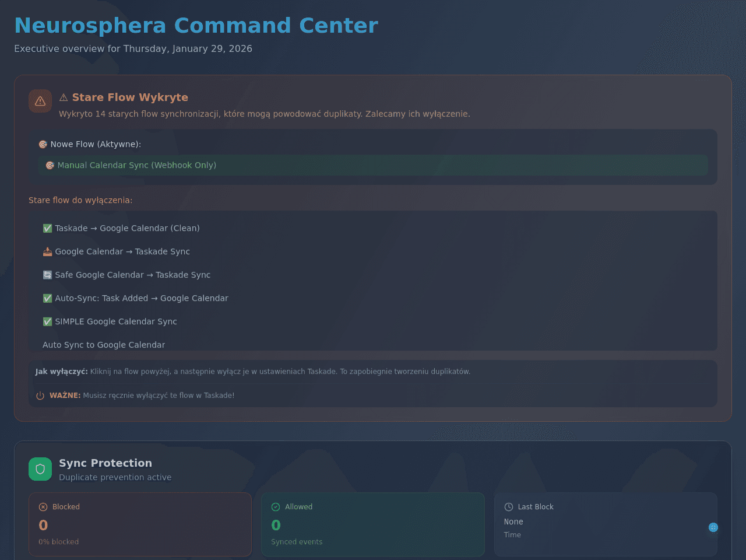
Task: Open the Google Calendar → Taskade Sync flow
Action: tap(373, 251)
